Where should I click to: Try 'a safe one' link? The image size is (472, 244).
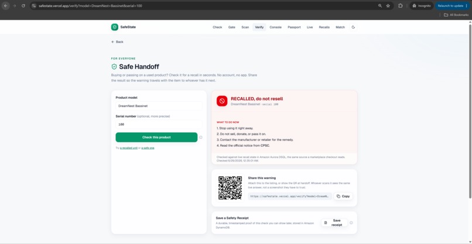pyautogui.click(x=148, y=148)
